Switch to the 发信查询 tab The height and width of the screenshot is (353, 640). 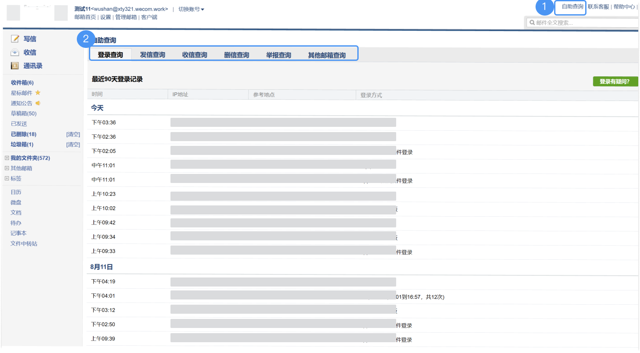point(152,55)
